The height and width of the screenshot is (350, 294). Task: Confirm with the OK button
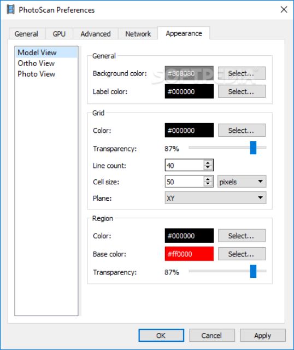coord(161,335)
